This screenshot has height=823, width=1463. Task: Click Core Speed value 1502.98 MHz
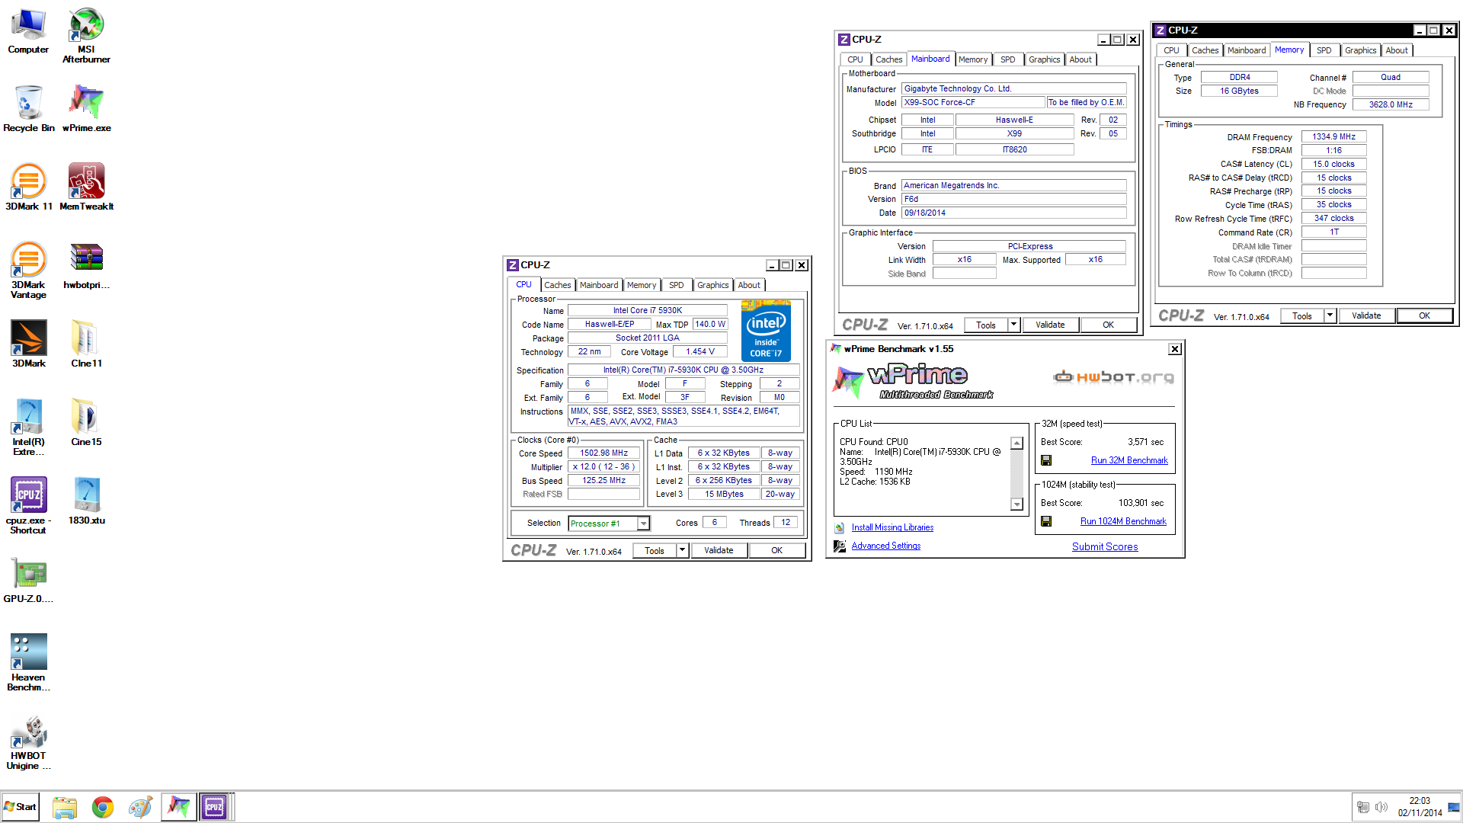tap(603, 453)
